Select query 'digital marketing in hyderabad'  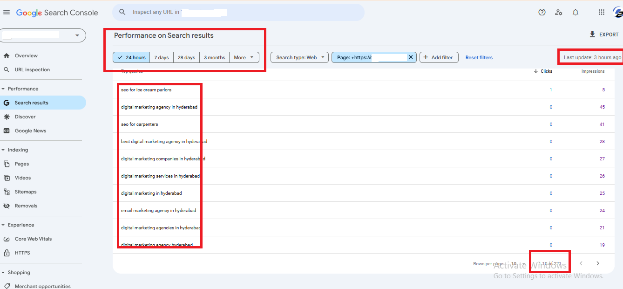click(151, 193)
